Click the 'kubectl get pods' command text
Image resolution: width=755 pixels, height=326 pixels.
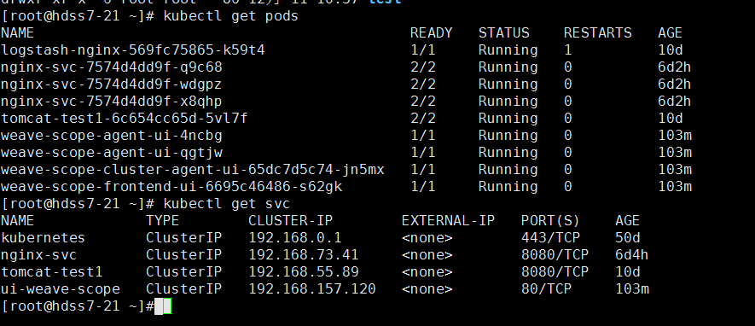point(230,16)
